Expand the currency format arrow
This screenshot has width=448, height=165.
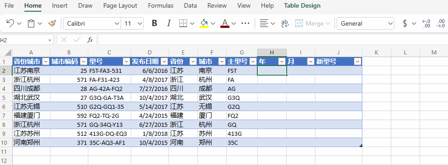[414, 23]
